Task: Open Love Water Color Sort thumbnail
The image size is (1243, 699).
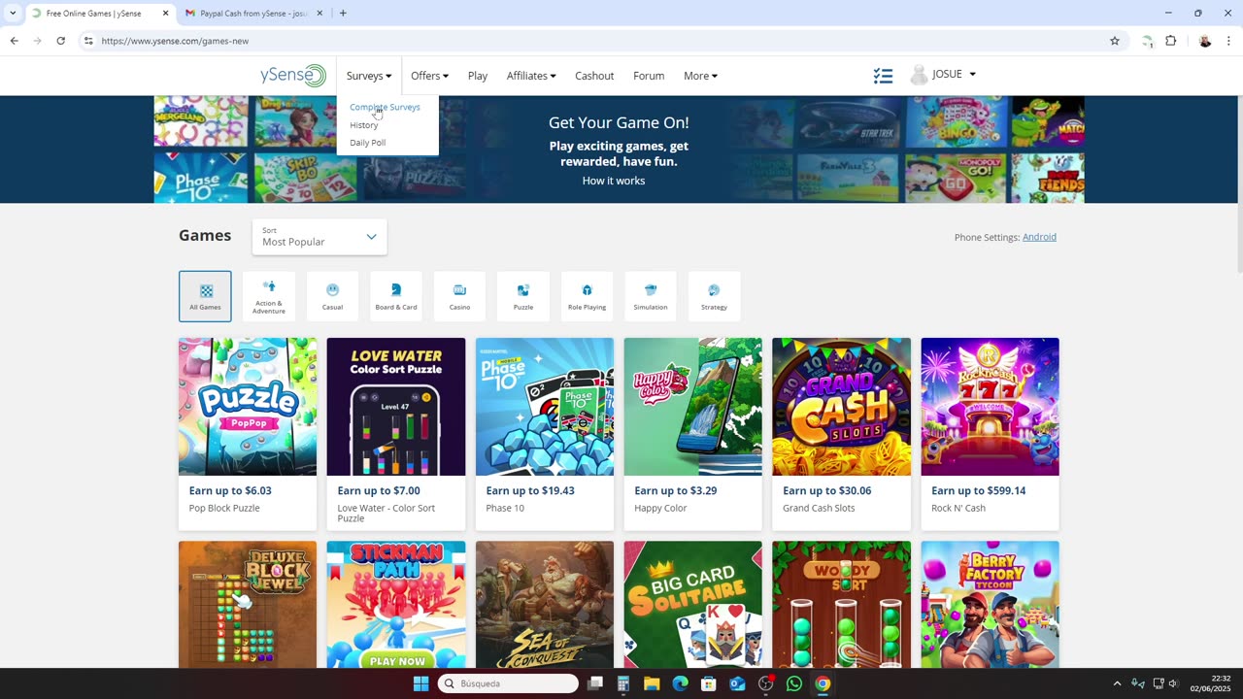Action: tap(396, 407)
